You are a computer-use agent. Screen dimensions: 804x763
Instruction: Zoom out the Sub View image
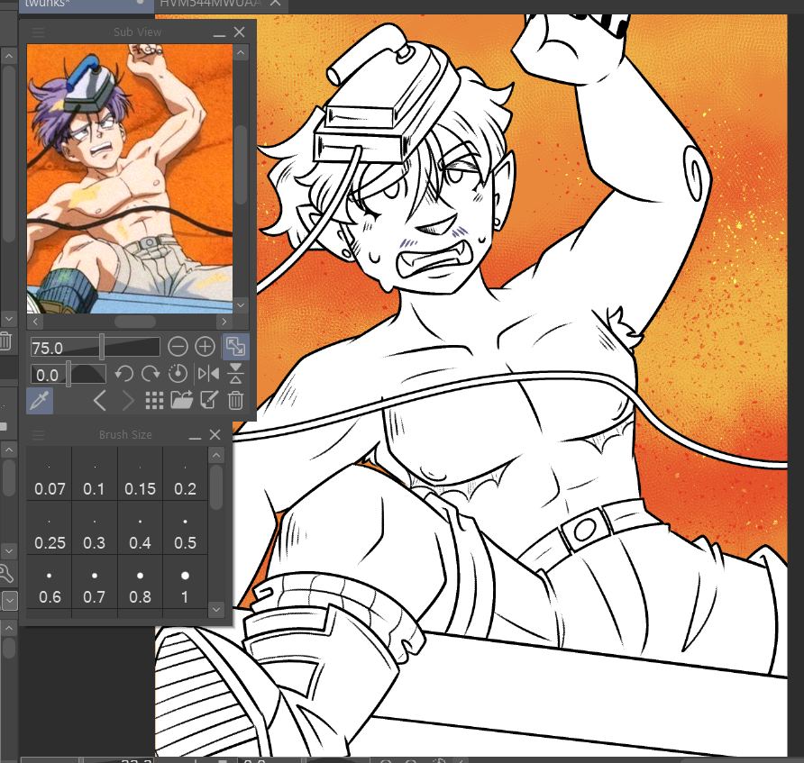178,347
